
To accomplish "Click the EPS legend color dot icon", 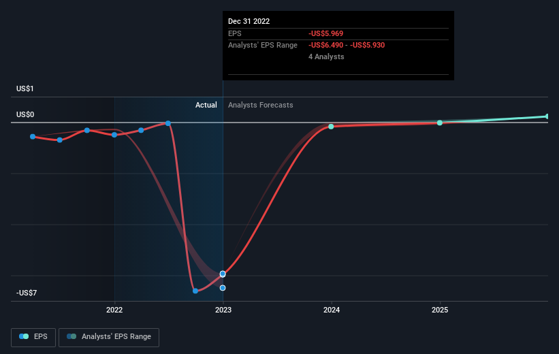I will [24, 336].
